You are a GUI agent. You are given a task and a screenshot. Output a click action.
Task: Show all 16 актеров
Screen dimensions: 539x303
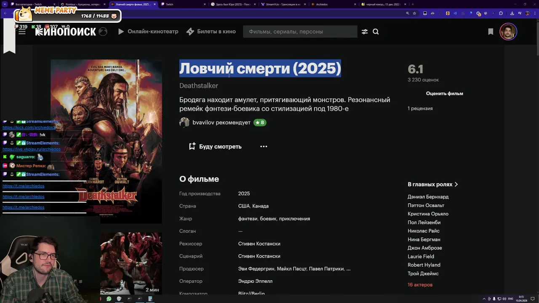tap(420, 285)
